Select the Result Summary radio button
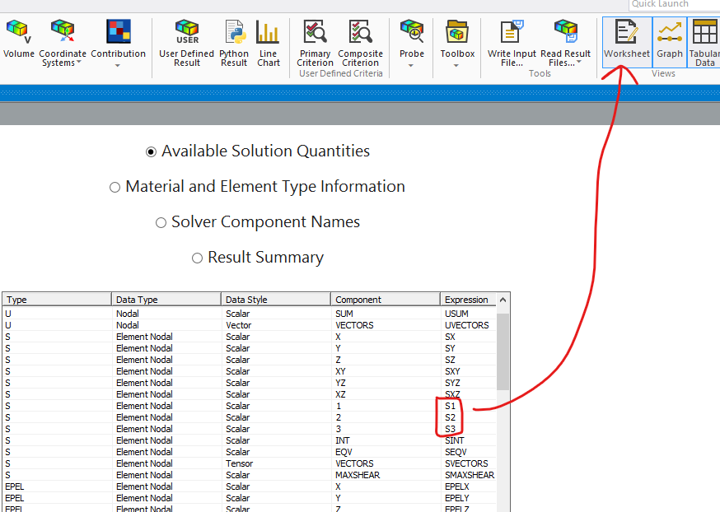720x512 pixels. (197, 258)
